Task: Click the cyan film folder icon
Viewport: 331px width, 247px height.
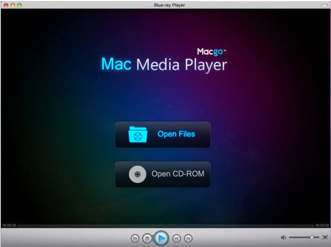Action: [x=137, y=135]
